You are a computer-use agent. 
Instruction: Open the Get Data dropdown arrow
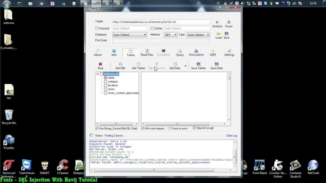click(x=185, y=66)
